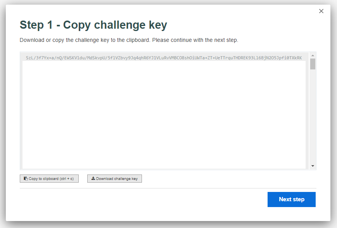Click the "challenge key" text on Download button
This screenshot has height=228, width=337.
coord(126,179)
